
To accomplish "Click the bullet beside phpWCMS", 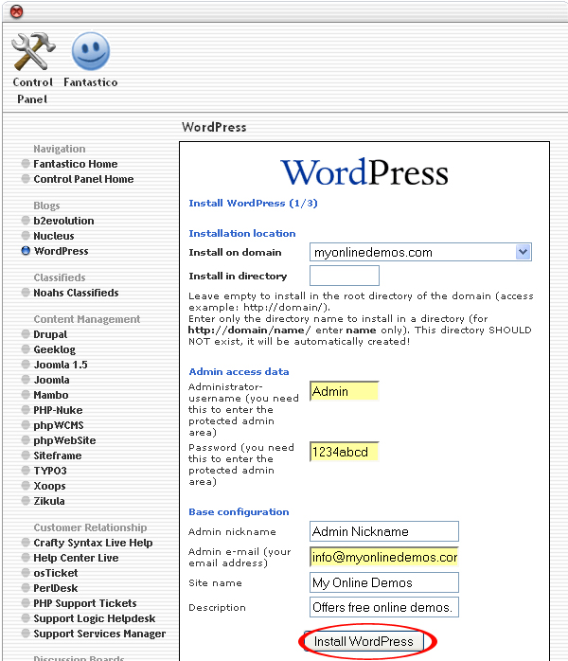I will tap(26, 425).
